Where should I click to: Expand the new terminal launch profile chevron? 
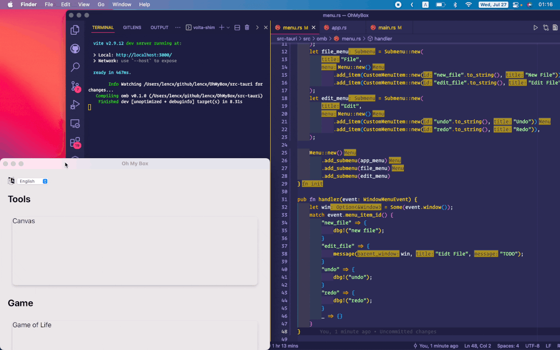(228, 27)
